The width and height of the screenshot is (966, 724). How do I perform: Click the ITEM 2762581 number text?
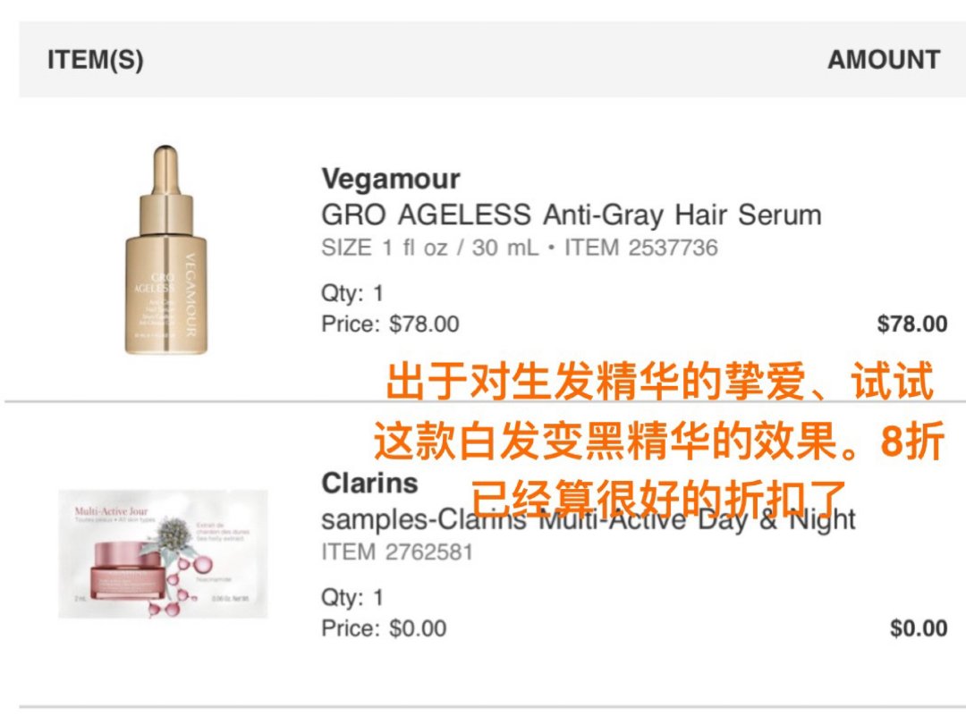[x=397, y=551]
